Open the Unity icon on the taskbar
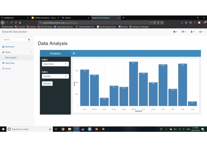207x147 pixels. [103, 129]
